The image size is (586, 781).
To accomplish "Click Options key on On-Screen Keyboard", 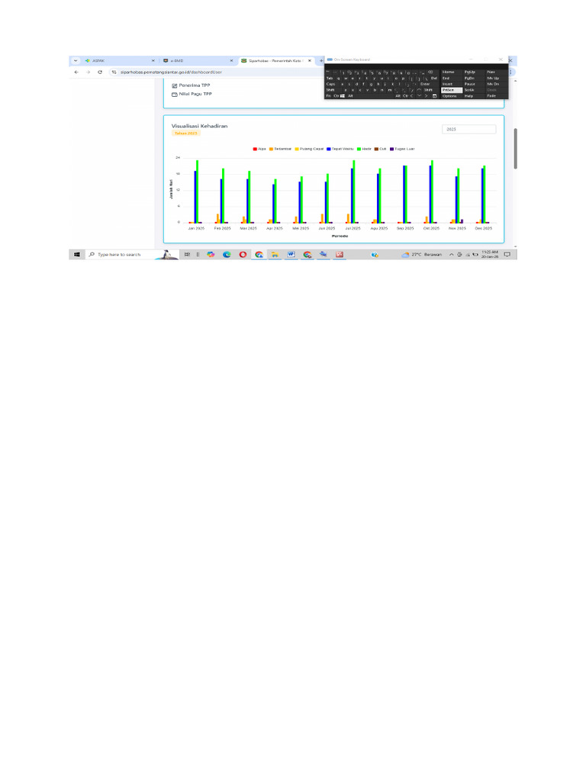I will click(x=452, y=96).
